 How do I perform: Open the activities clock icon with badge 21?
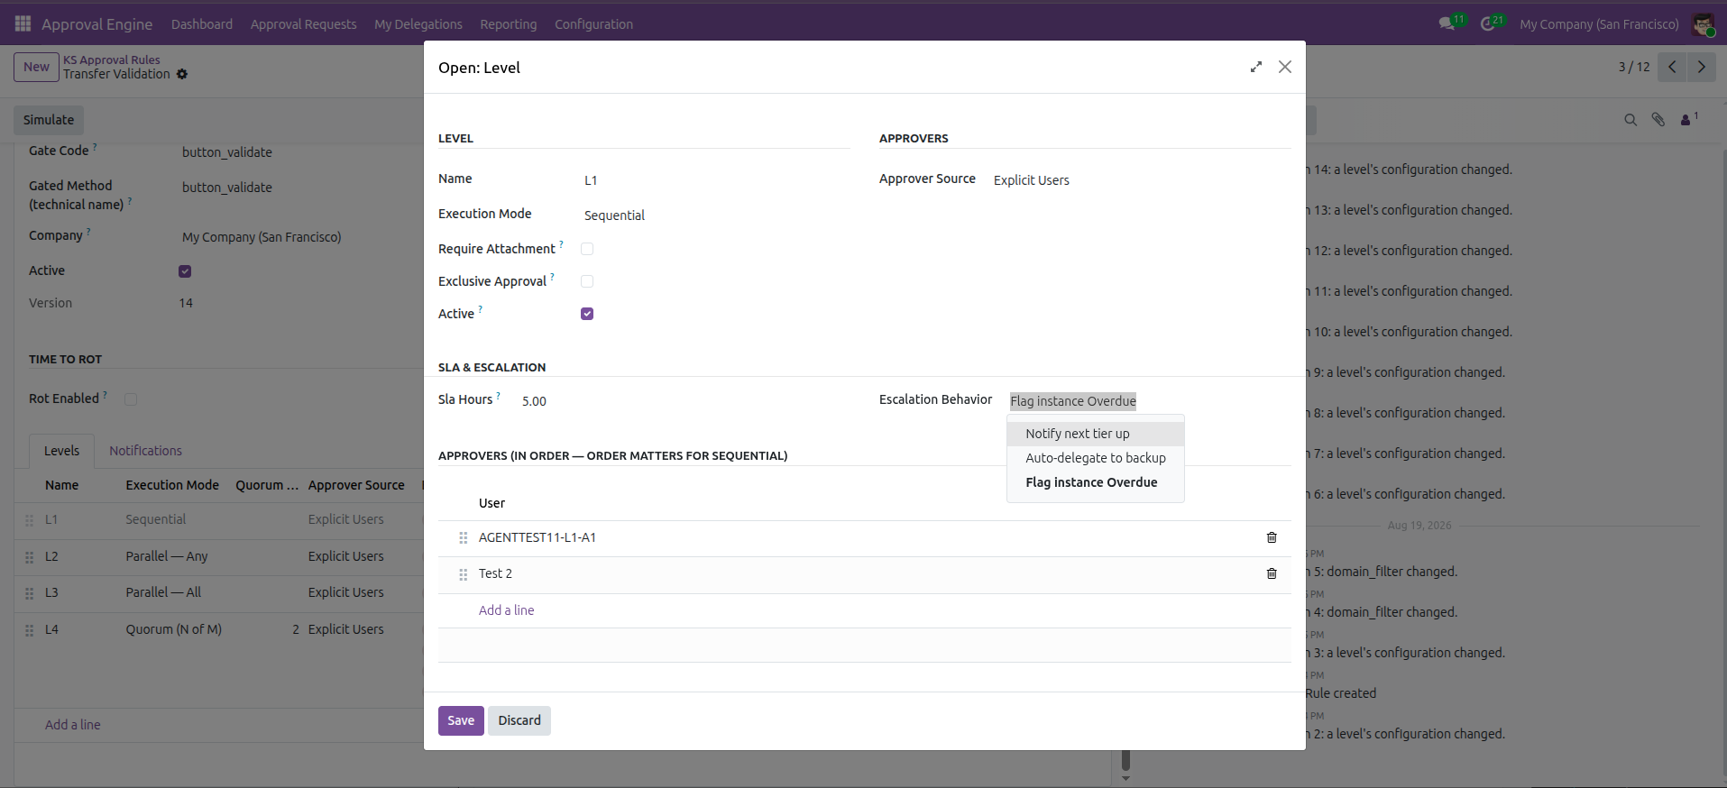(x=1489, y=23)
